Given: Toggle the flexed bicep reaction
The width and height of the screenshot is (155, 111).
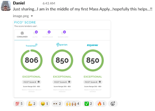Looking at the screenshot, I should [32, 104].
